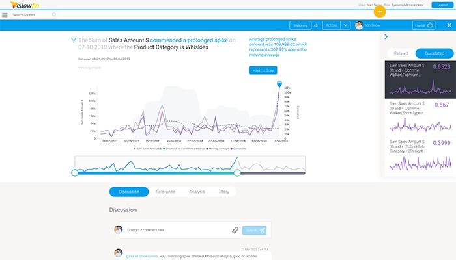The height and width of the screenshot is (260, 456).
Task: Open the hamburger navigation menu
Action: click(x=5, y=15)
